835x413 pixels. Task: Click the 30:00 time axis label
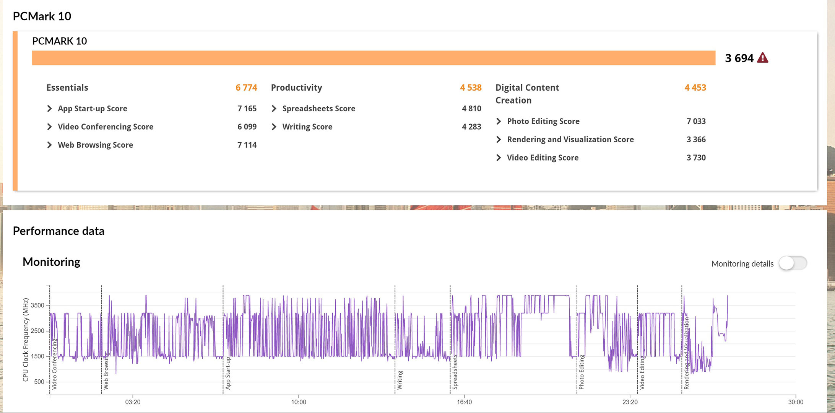[796, 402]
